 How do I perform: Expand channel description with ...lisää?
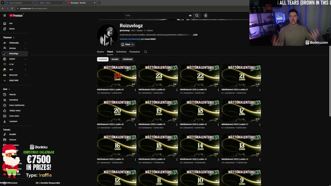[195, 35]
